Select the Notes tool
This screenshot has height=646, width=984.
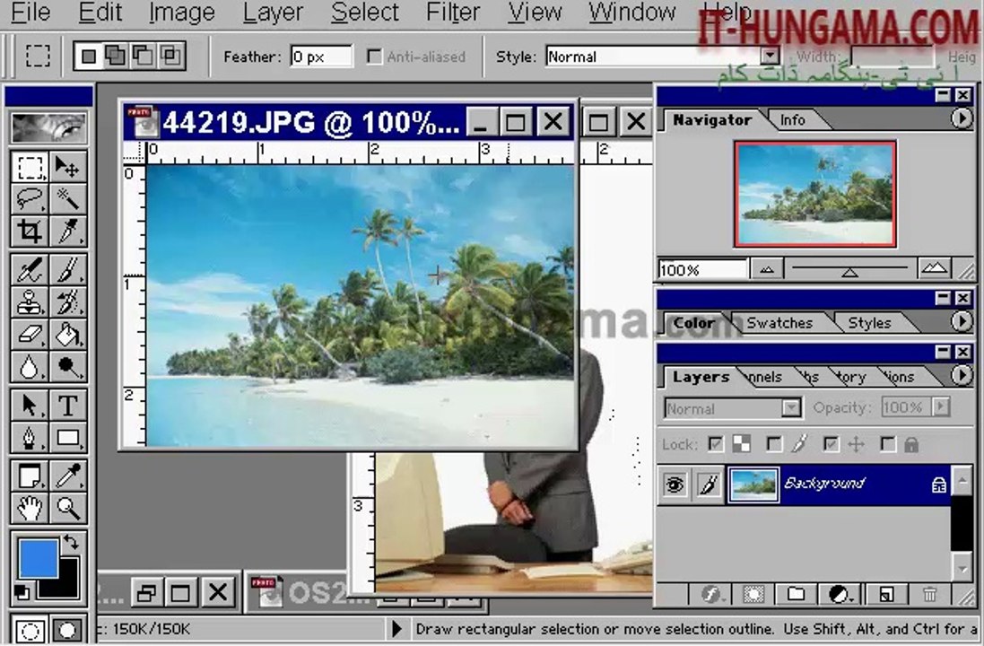point(30,476)
